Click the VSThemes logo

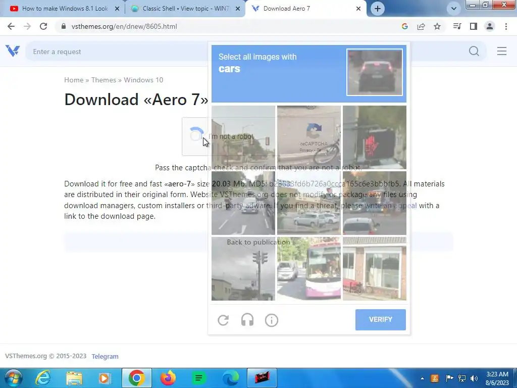[x=13, y=51]
